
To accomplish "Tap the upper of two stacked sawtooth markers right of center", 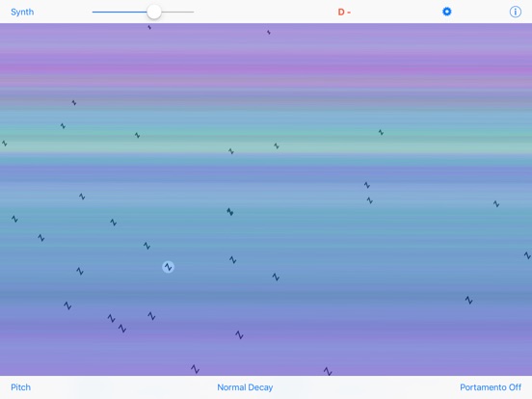I will (367, 185).
